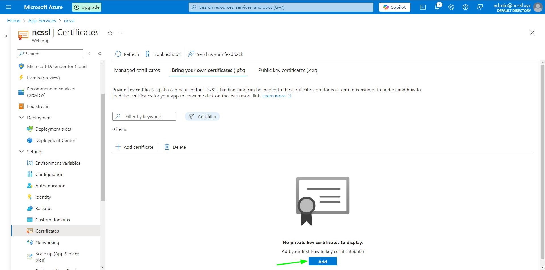Open the Copilot assistant

tap(394, 7)
